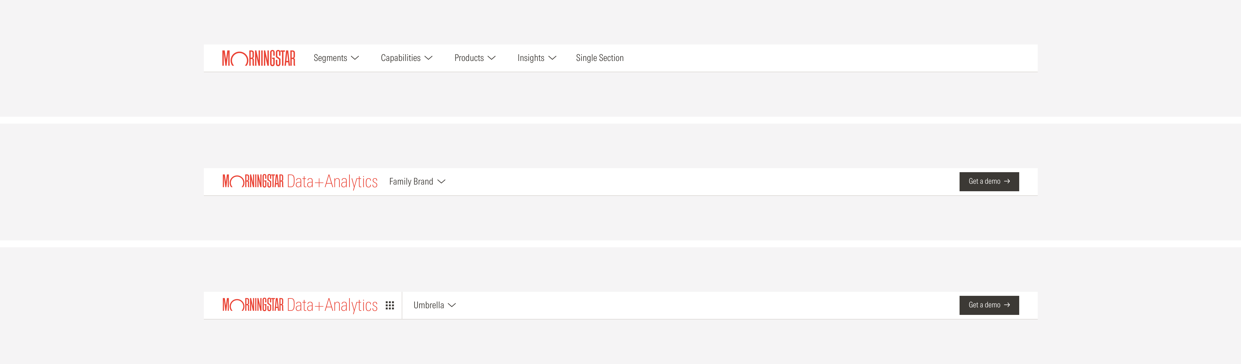The width and height of the screenshot is (1241, 364).
Task: Select Single Section in the navigation
Action: 600,58
